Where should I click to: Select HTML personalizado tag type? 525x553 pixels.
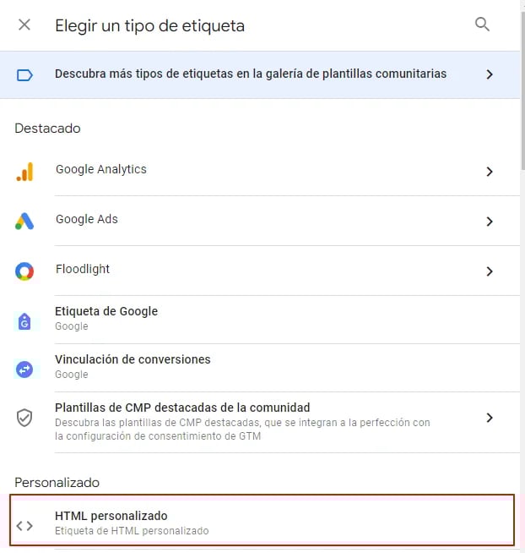pyautogui.click(x=262, y=520)
